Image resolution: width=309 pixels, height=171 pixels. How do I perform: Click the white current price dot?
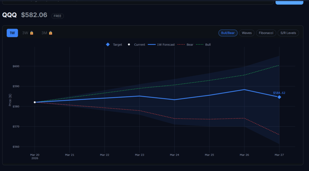(x=35, y=102)
